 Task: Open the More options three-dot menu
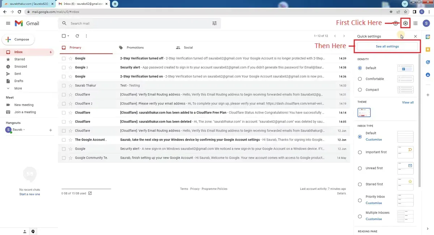pyautogui.click(x=86, y=36)
